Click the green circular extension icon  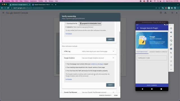[x=169, y=8]
